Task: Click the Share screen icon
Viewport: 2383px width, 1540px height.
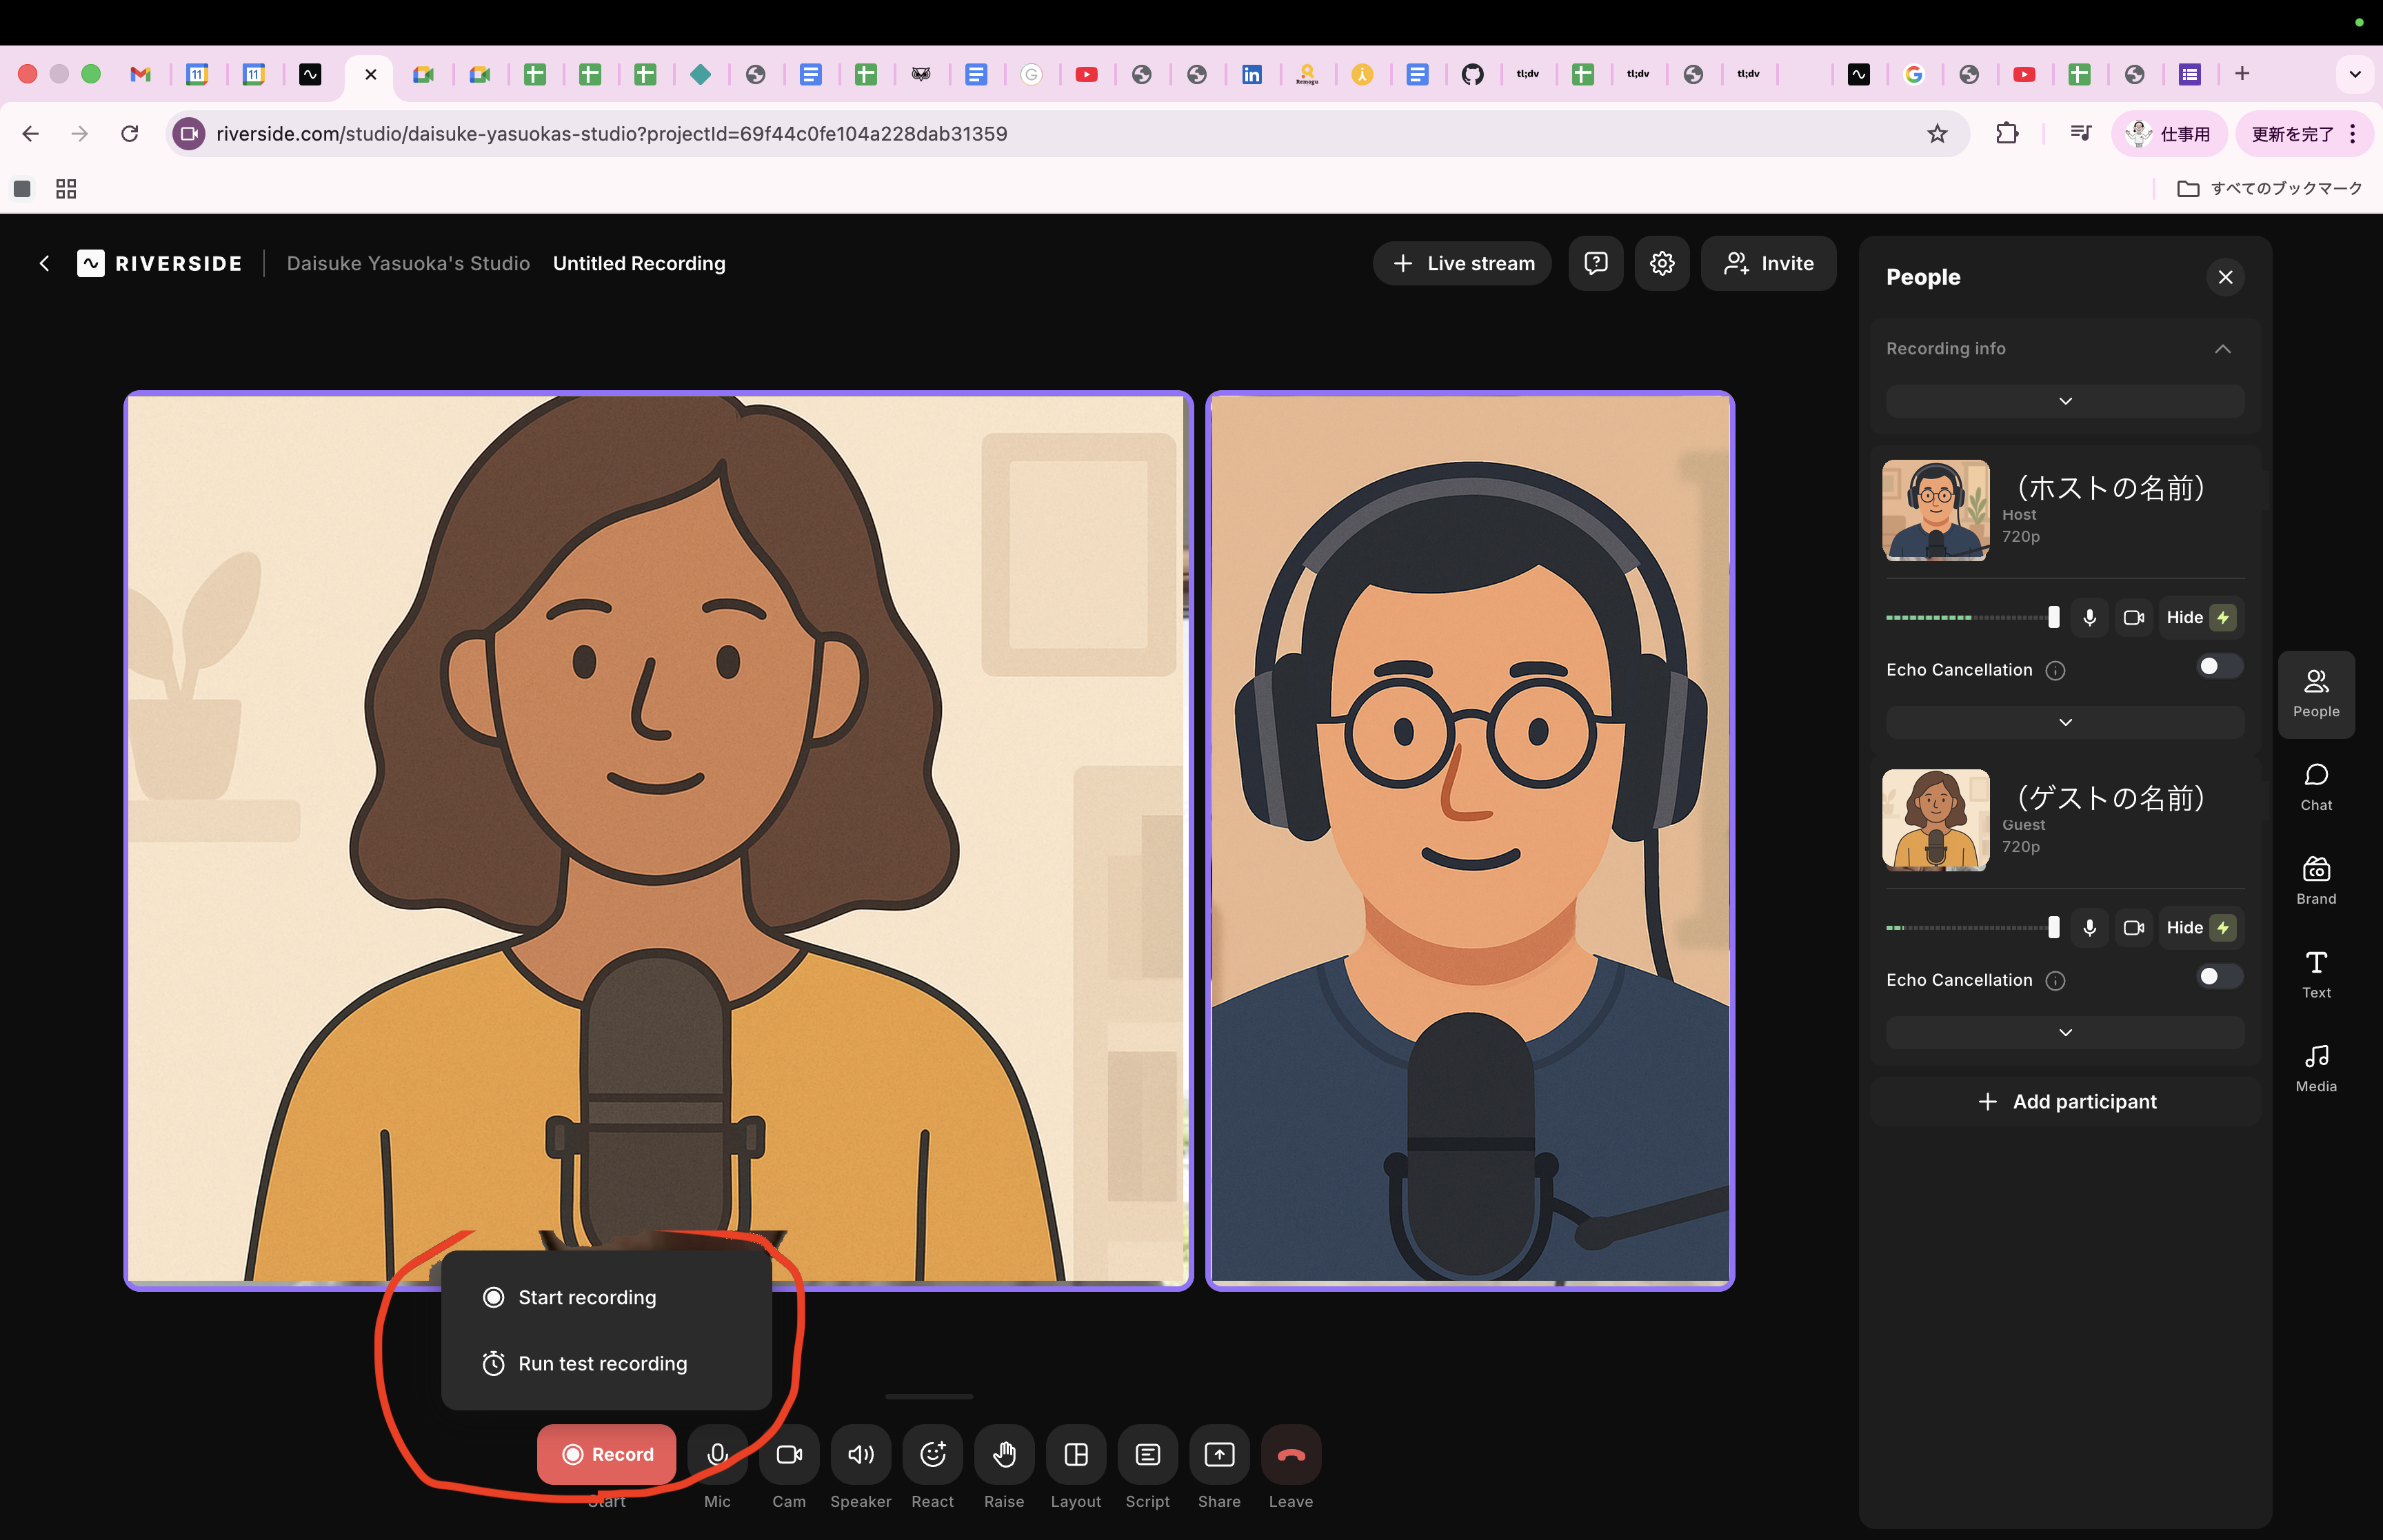Action: point(1219,1454)
